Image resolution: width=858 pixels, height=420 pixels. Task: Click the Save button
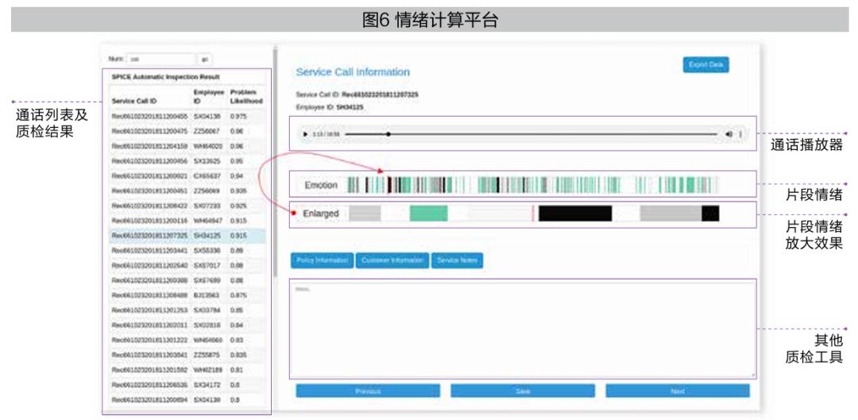523,391
